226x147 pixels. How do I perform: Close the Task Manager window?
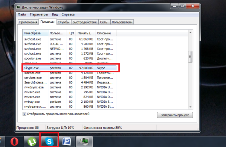coord(193,6)
